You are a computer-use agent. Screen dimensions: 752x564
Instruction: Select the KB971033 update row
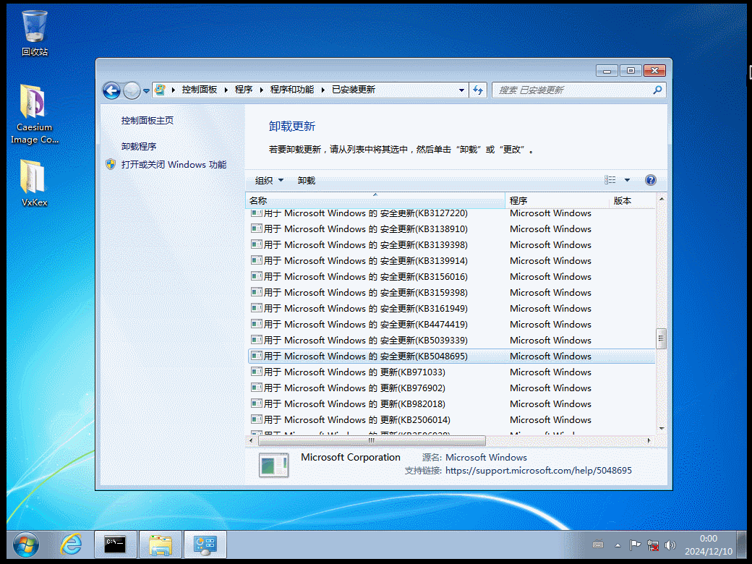coord(451,372)
